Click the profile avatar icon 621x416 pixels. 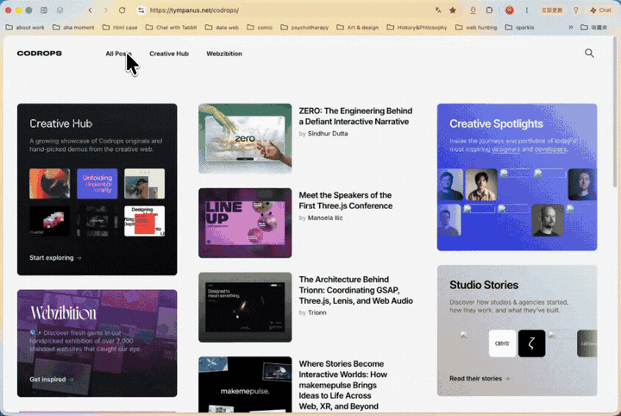510,10
